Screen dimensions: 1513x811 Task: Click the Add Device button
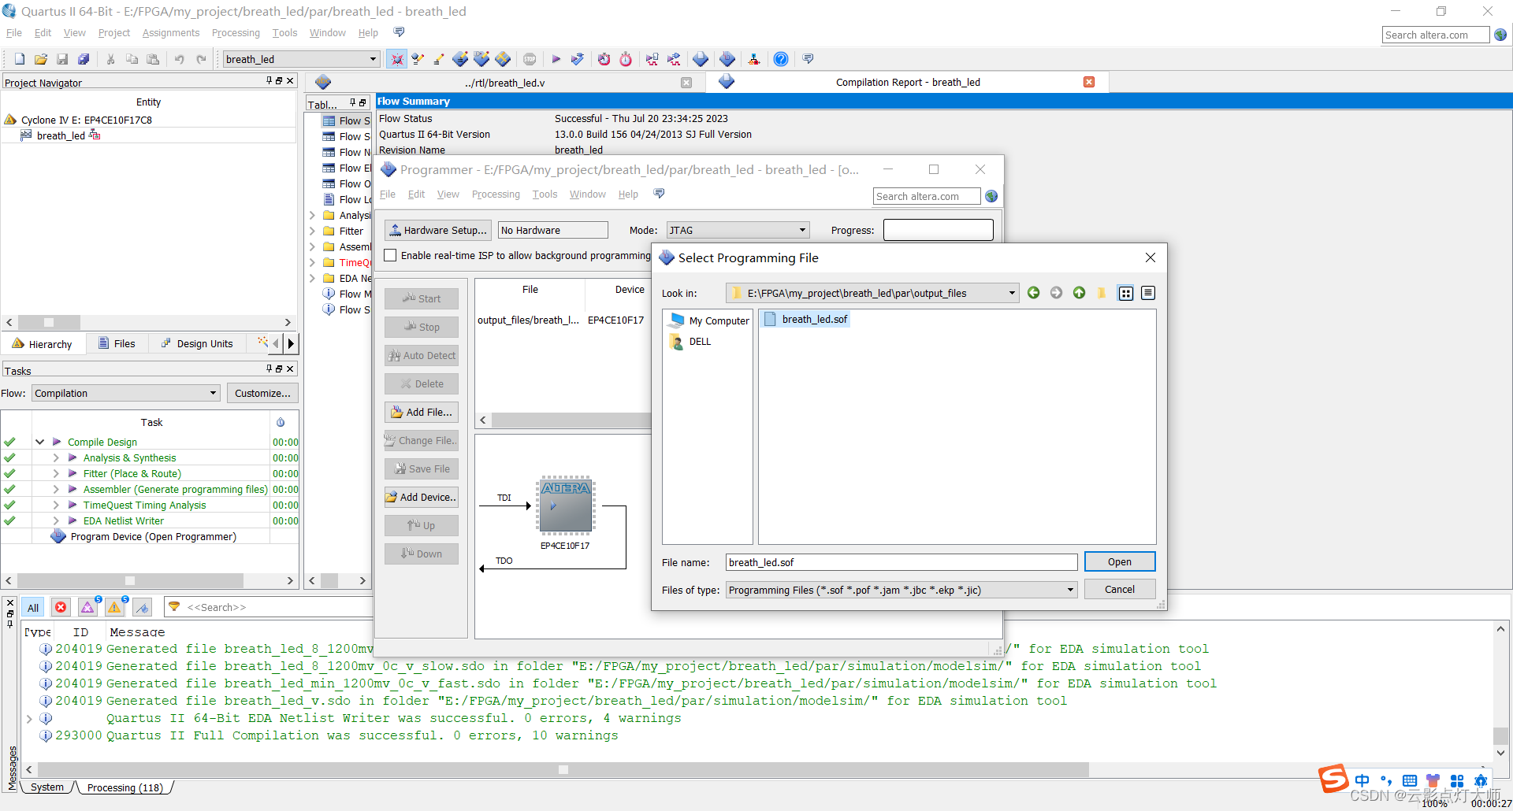[422, 497]
